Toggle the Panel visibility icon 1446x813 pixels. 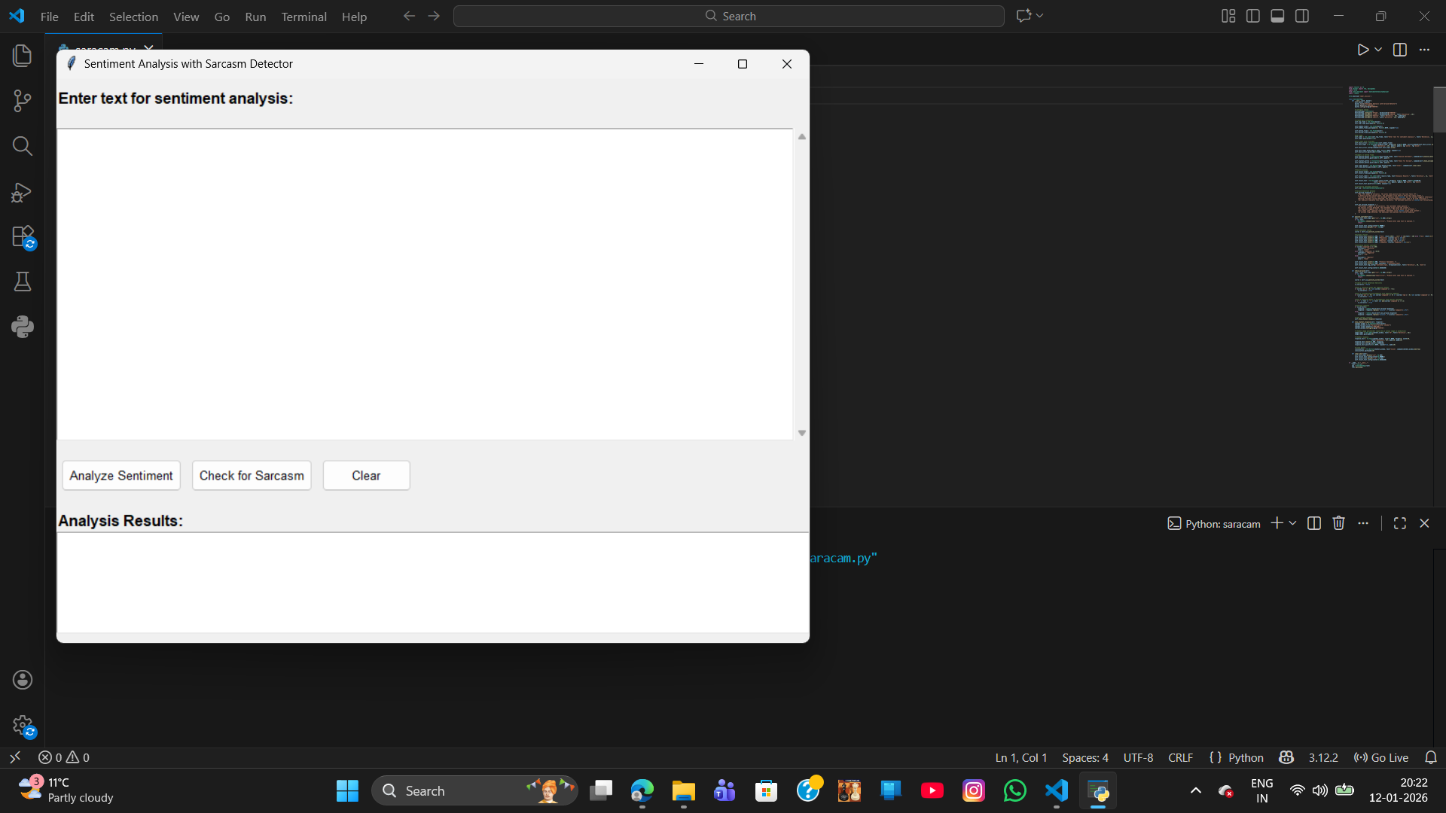[1277, 15]
